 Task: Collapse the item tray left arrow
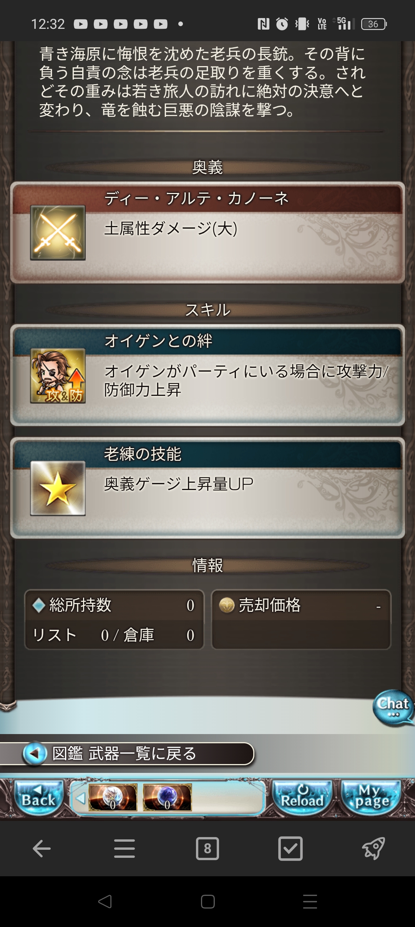click(x=80, y=798)
